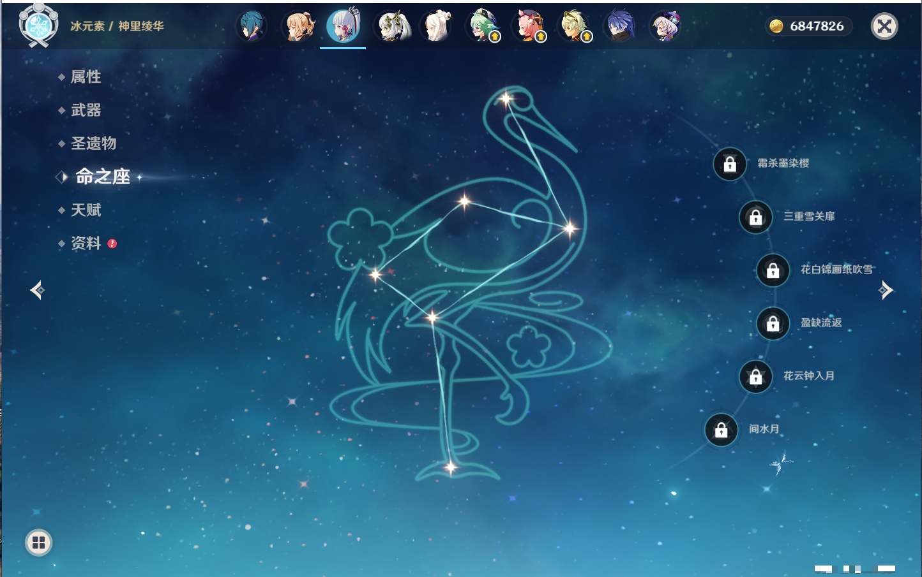Switch to the 天赋 talents menu
The image size is (922, 577).
coord(86,210)
